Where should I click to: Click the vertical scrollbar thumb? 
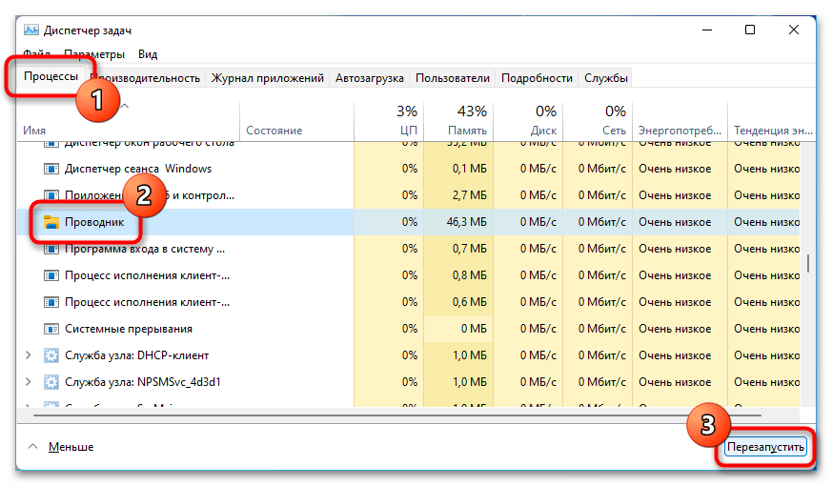click(x=808, y=263)
